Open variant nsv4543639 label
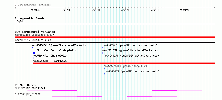 point(131,71)
